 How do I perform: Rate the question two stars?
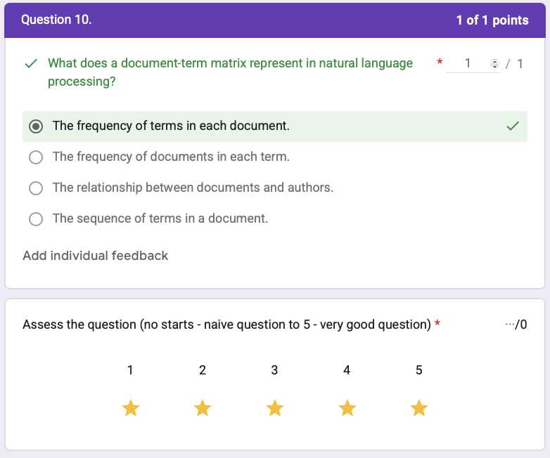click(x=203, y=408)
